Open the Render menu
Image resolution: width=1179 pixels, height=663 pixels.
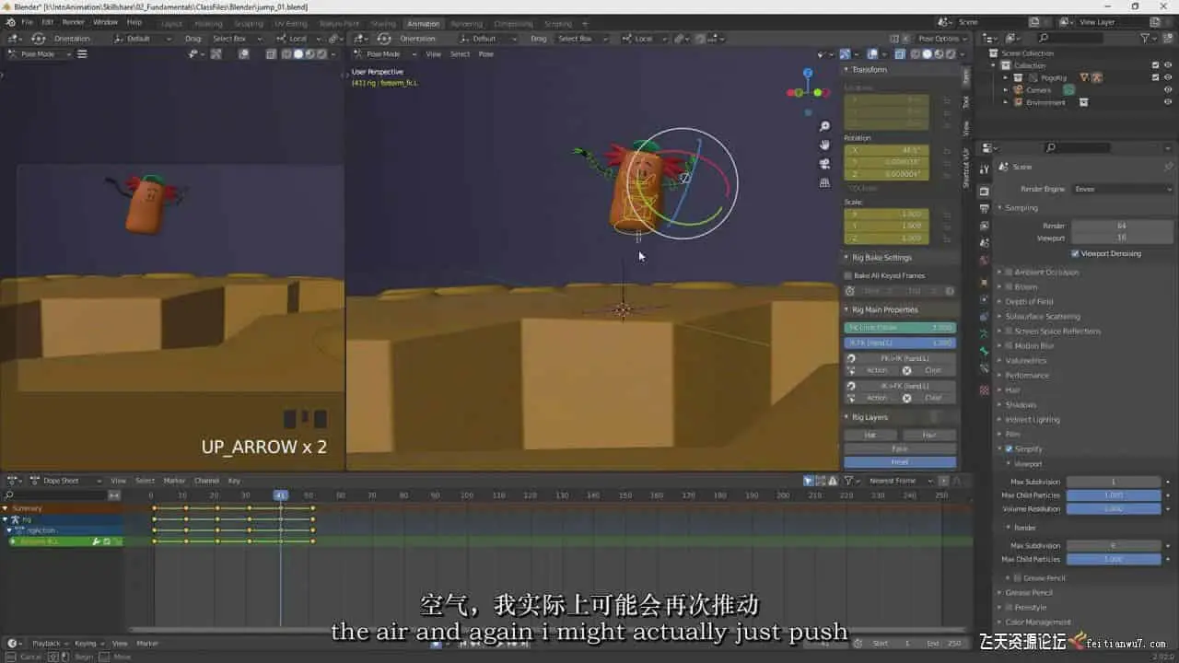point(73,22)
